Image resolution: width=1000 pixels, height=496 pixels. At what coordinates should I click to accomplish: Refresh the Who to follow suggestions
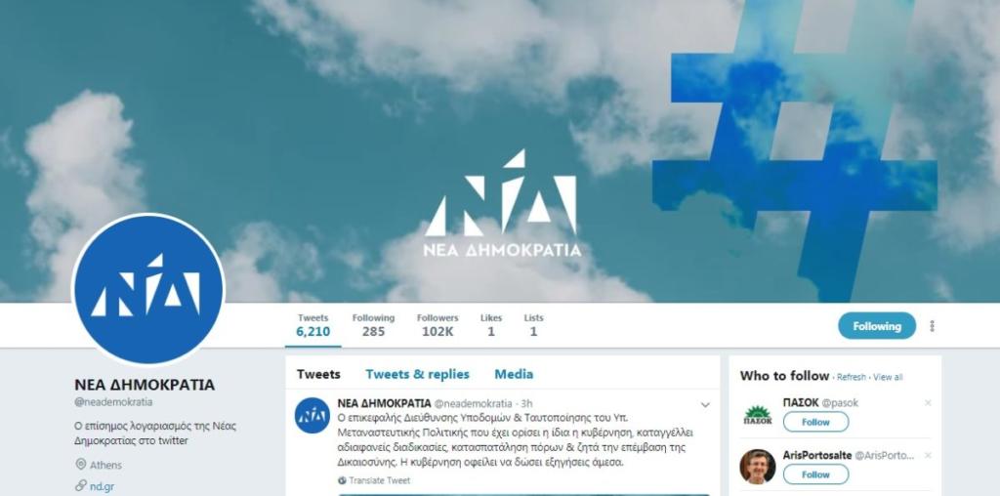852,378
